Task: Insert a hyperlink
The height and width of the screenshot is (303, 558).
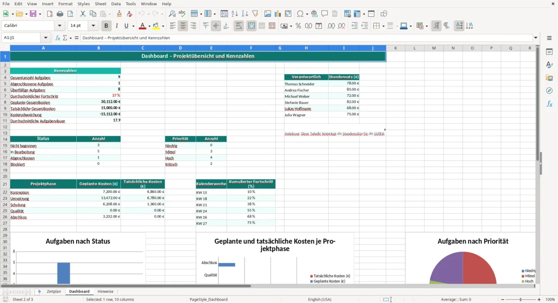Action: click(x=314, y=14)
